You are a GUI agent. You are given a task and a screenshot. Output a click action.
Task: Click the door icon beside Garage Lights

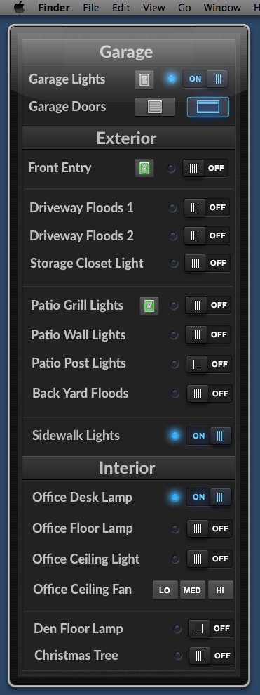(x=144, y=80)
